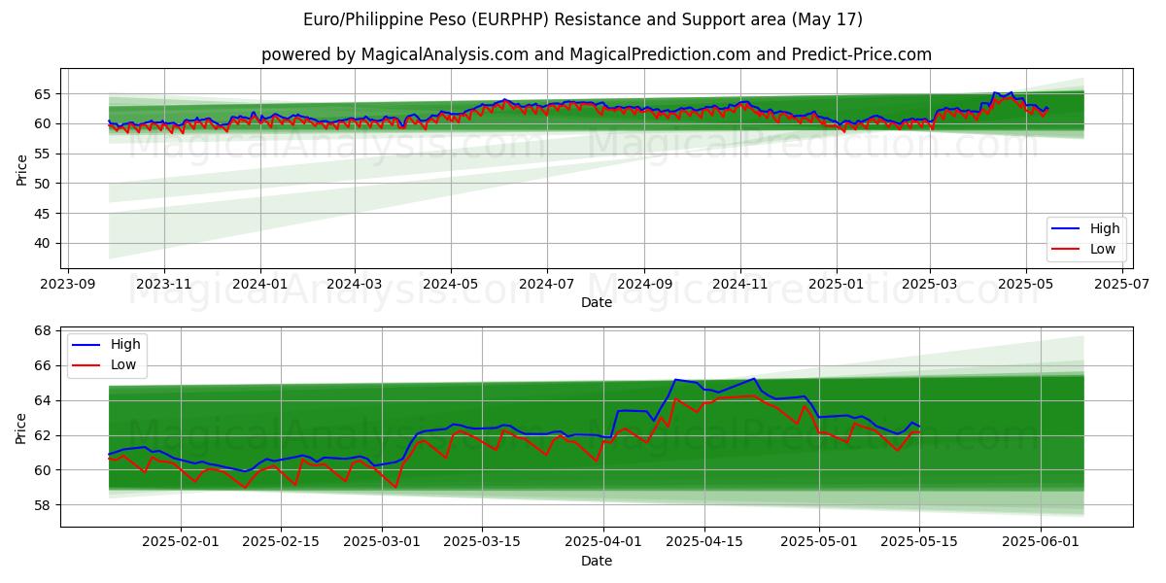
Task: Click the '2025-03-01' date tick label
Action: [x=381, y=541]
